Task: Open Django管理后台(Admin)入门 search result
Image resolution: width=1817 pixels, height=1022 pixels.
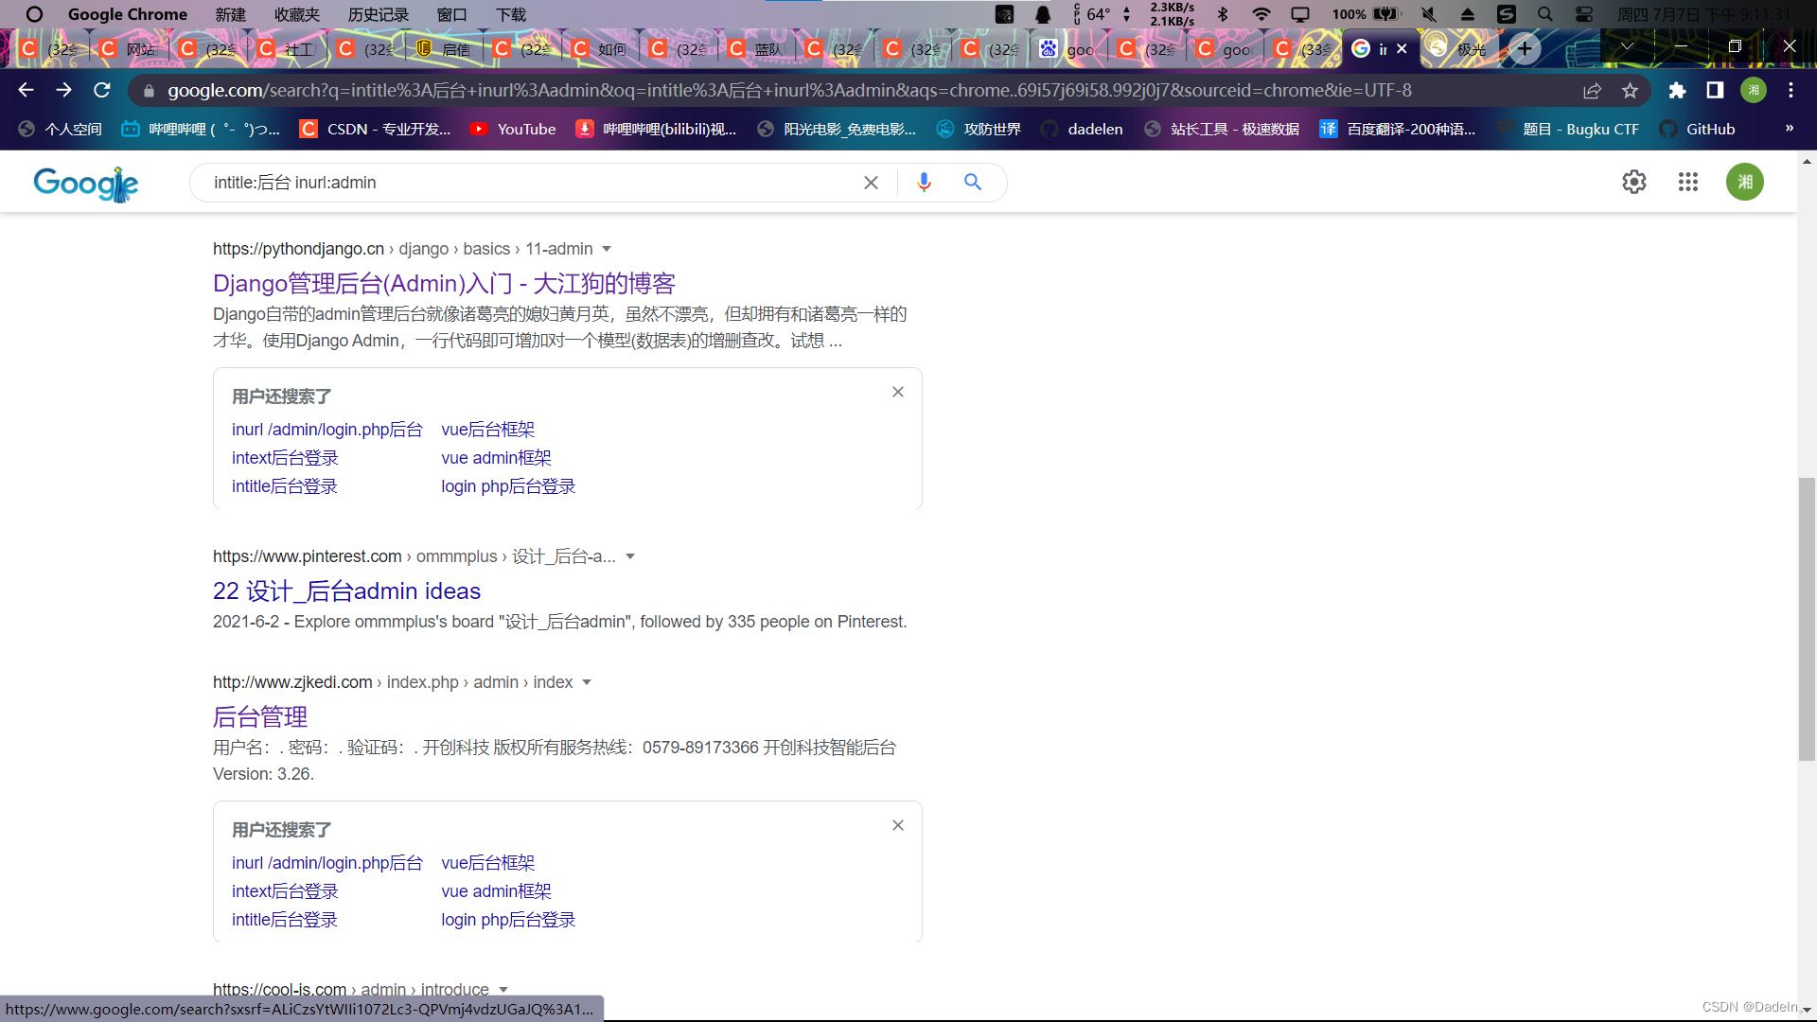Action: click(x=444, y=283)
